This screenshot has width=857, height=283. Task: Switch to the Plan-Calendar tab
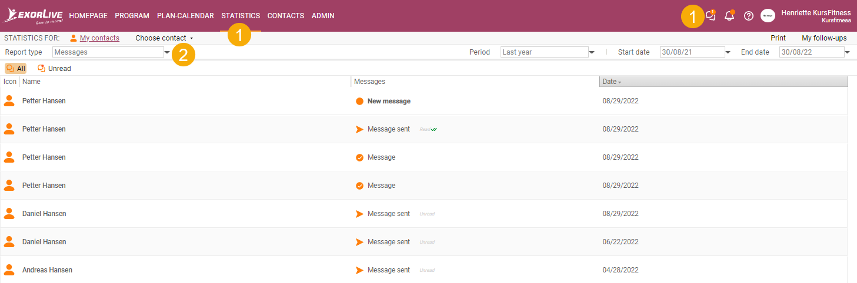pos(185,16)
